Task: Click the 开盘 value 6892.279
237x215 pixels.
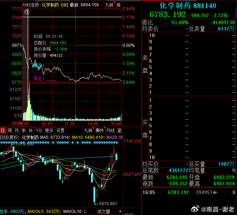Action: pos(224,177)
